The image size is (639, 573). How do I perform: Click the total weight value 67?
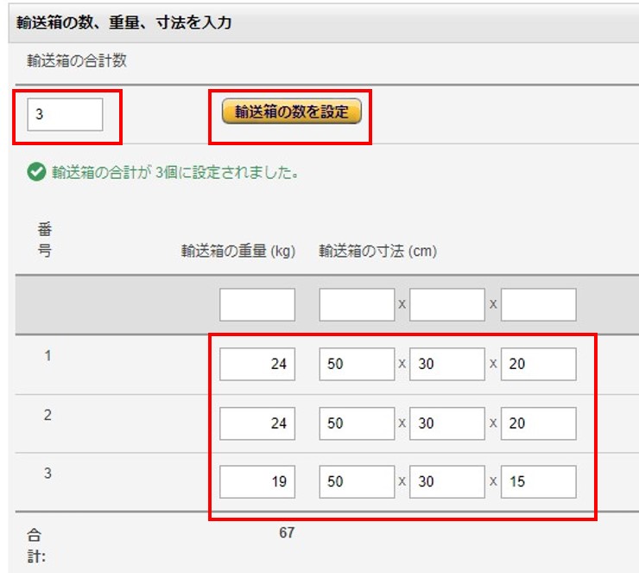point(287,532)
